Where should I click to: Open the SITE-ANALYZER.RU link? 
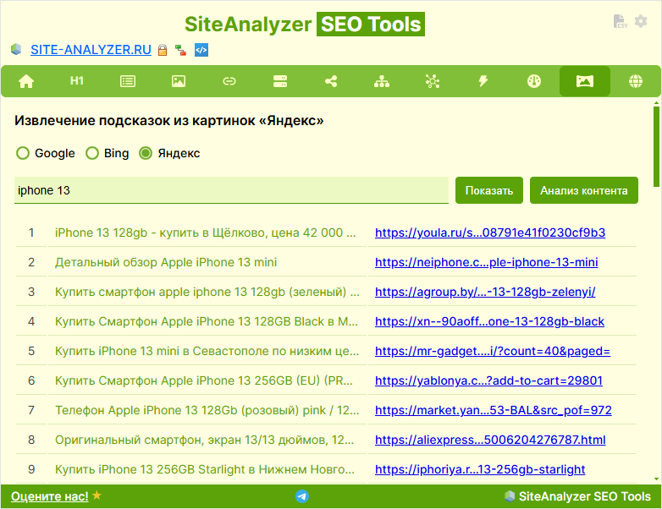(x=91, y=50)
